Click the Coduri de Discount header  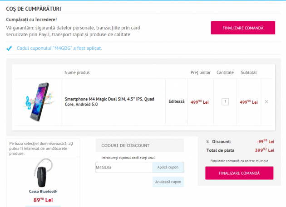tap(140, 145)
